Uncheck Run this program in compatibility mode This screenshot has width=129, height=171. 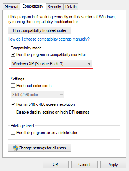click(x=13, y=54)
